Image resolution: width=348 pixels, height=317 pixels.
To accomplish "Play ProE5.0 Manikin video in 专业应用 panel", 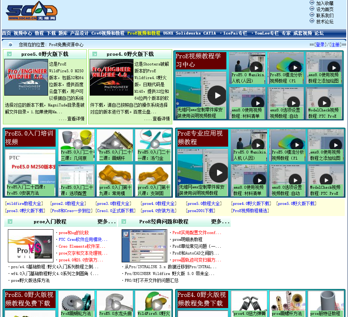I will point(258,145).
